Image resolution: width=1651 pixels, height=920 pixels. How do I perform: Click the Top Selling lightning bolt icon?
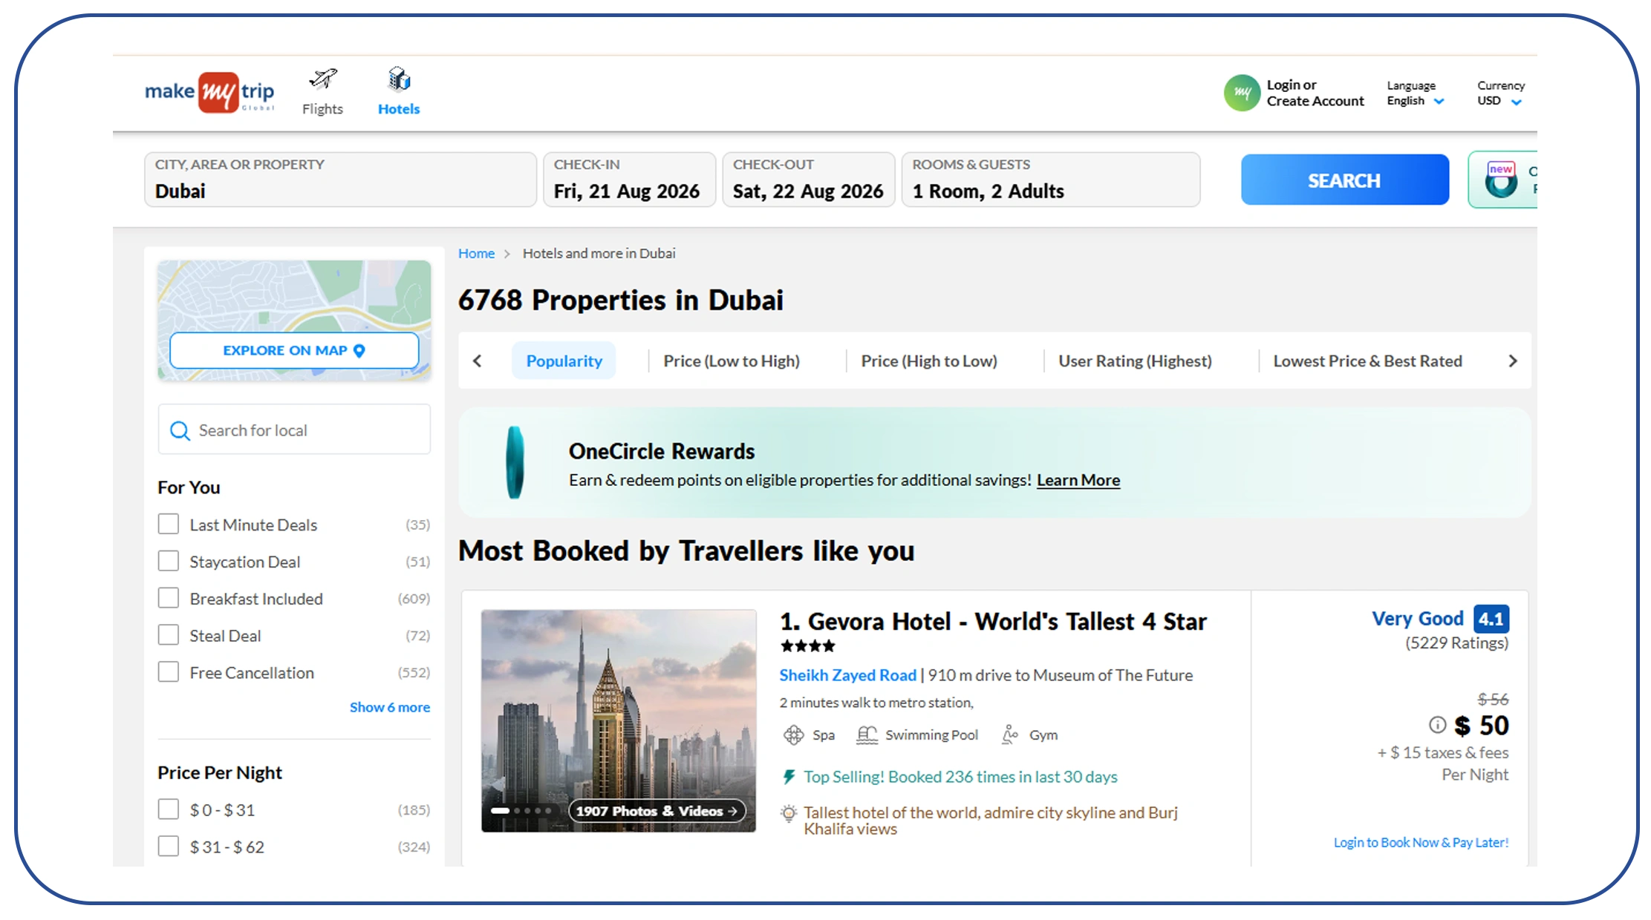point(789,777)
